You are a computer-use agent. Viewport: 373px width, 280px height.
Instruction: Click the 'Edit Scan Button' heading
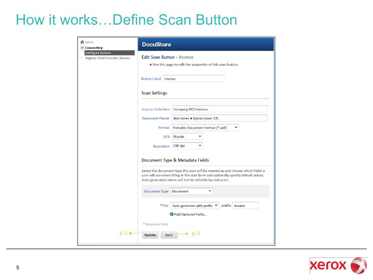[x=158, y=57]
